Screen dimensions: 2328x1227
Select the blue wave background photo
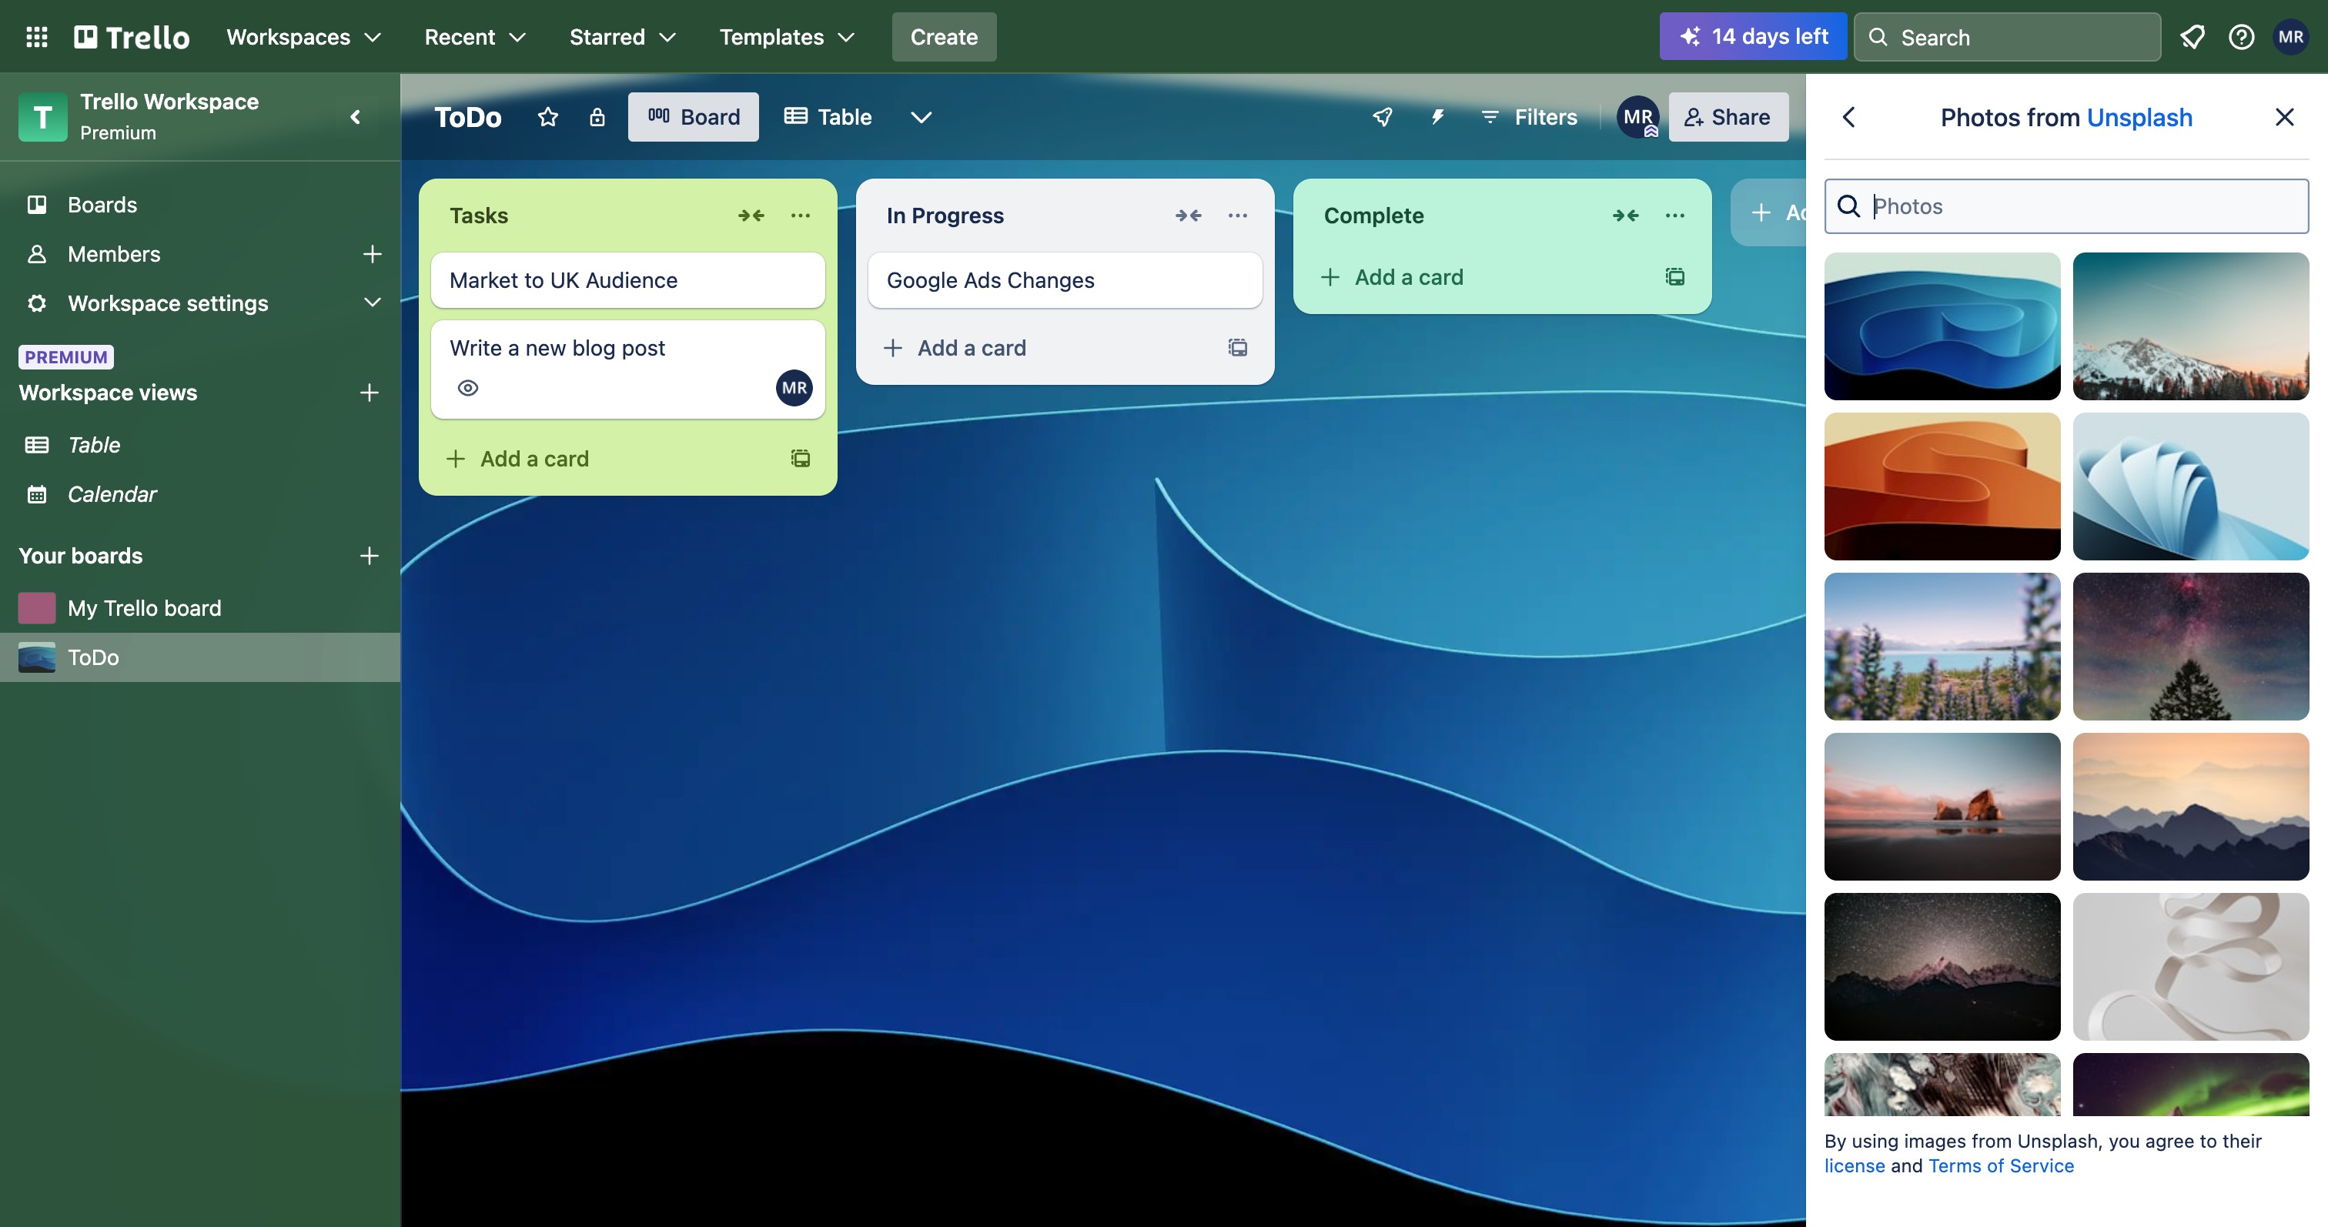1942,326
